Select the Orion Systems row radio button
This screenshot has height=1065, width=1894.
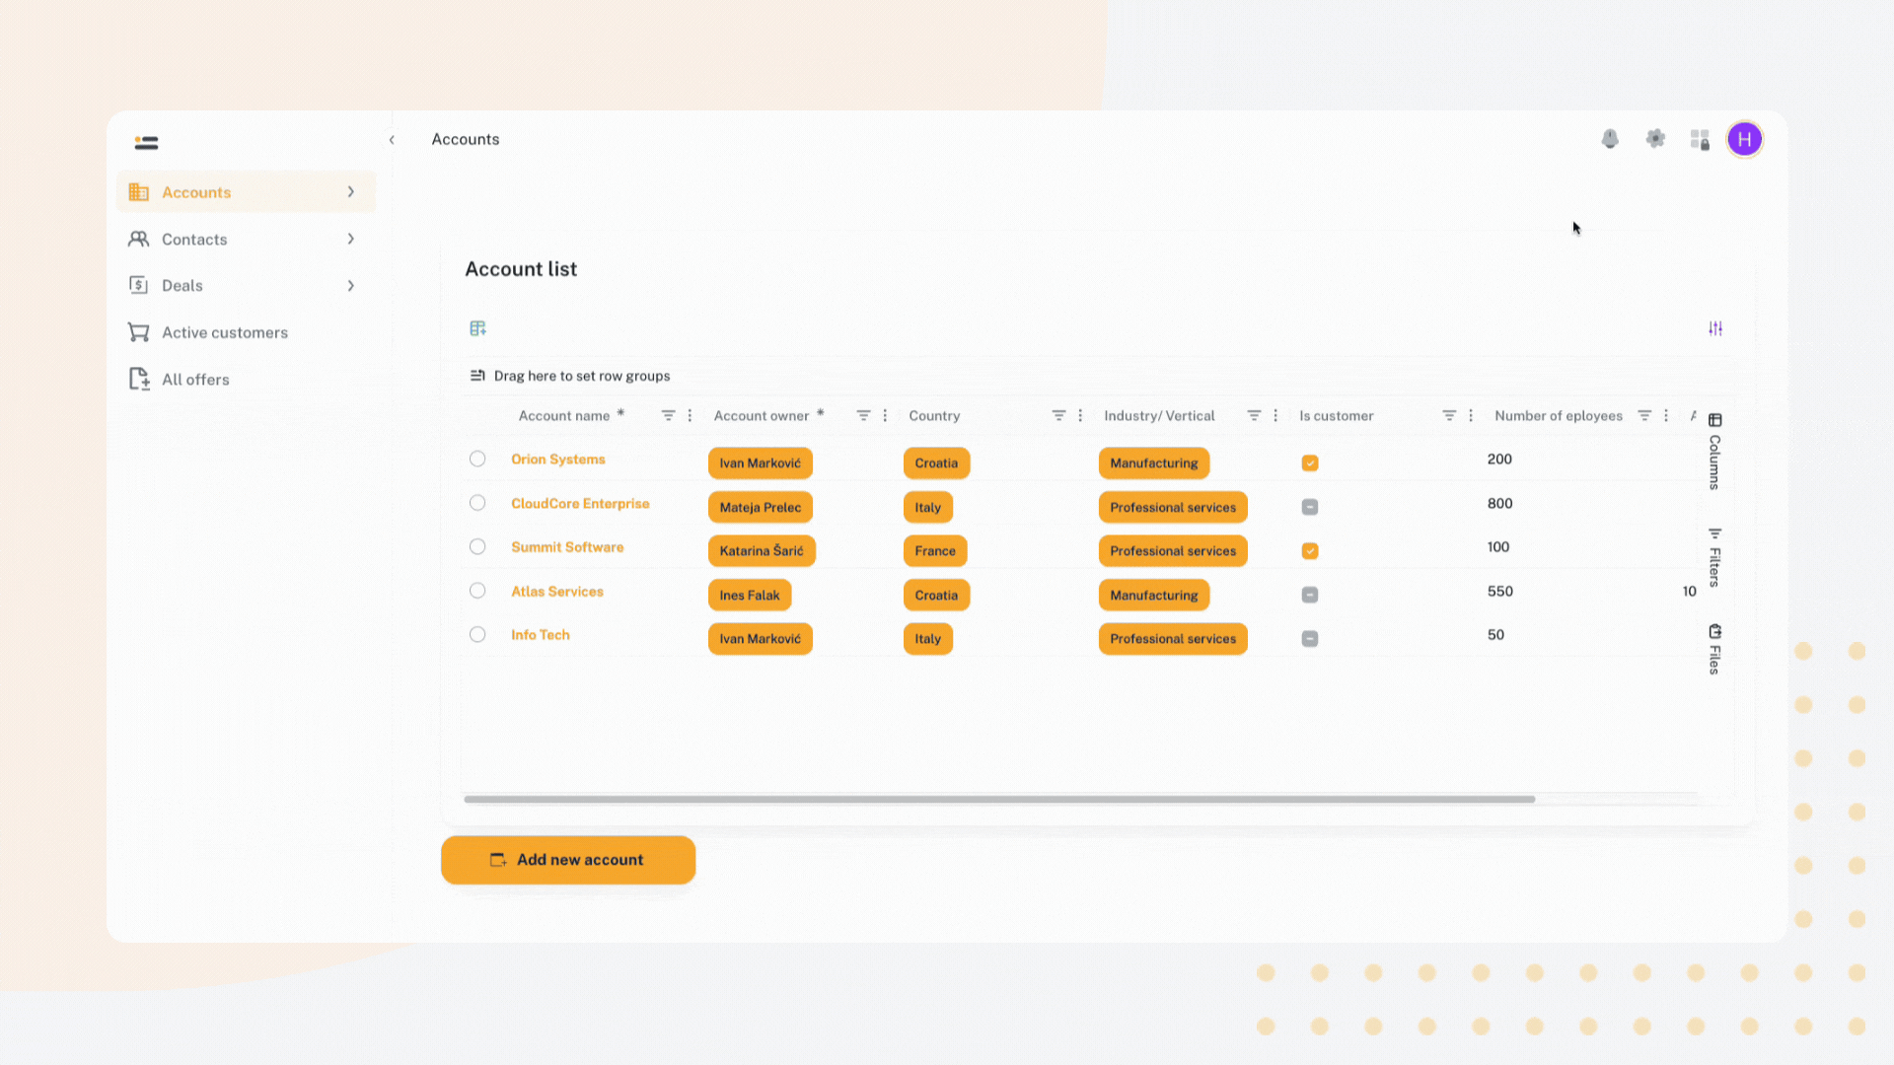click(x=477, y=459)
